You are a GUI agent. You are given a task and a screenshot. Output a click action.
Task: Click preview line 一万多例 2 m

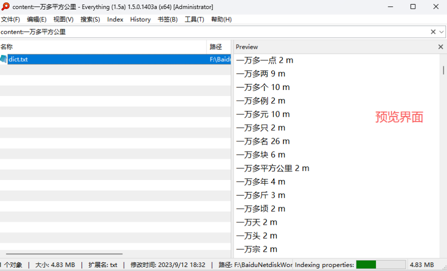pos(261,101)
